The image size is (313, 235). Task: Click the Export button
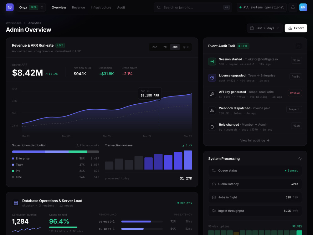click(296, 28)
